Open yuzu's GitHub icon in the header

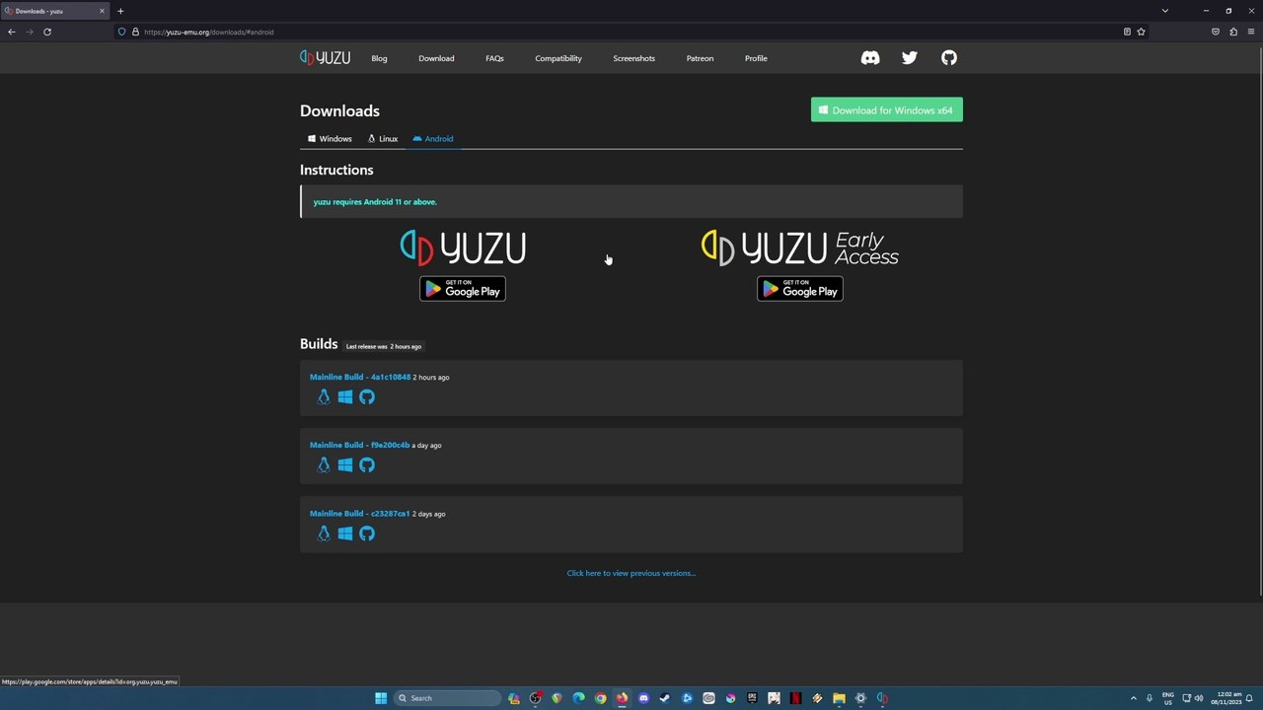tap(949, 58)
